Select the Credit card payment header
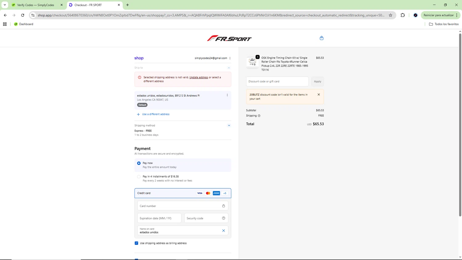Viewport: 462px width, 260px height. pos(183,193)
